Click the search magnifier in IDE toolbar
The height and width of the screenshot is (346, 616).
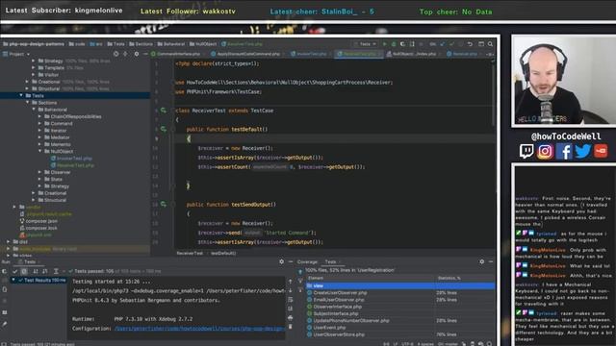point(490,44)
